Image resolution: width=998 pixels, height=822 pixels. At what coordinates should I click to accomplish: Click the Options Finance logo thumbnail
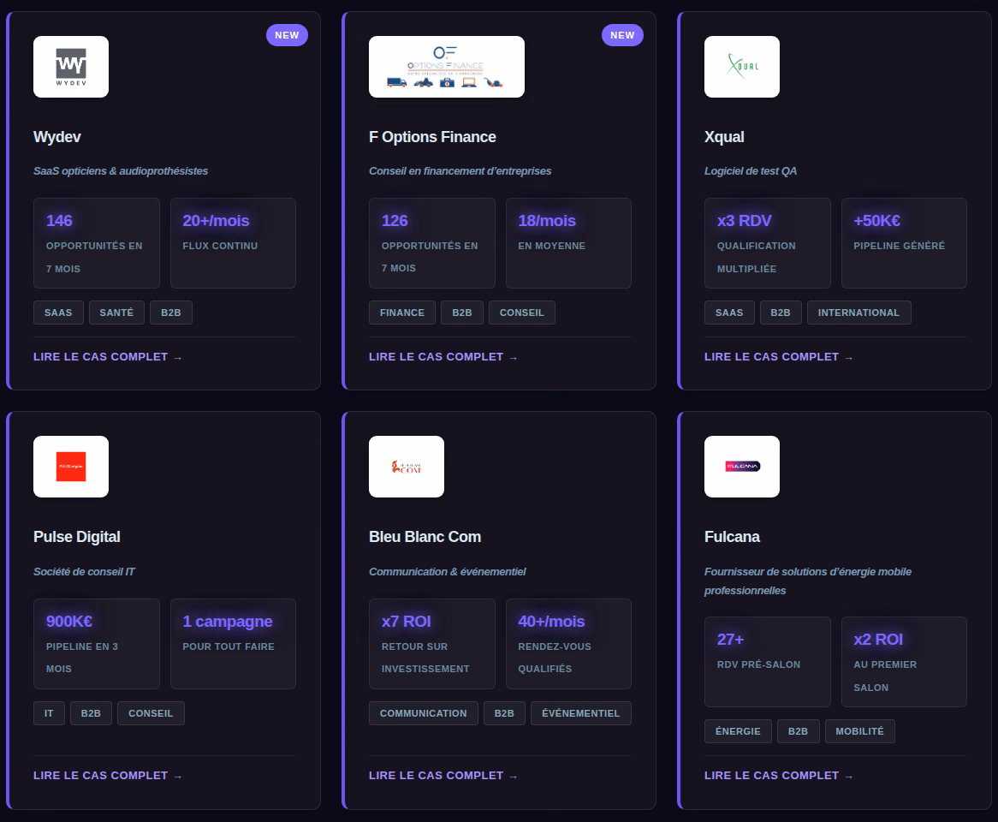tap(446, 67)
